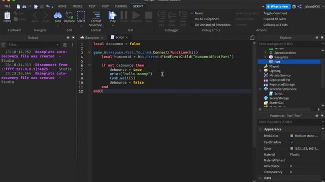Switch to the TEST ribbon tab
The width and height of the screenshot is (325, 182).
tap(92, 7)
